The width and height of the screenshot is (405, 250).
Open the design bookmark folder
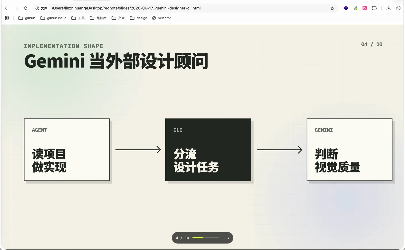pyautogui.click(x=138, y=18)
